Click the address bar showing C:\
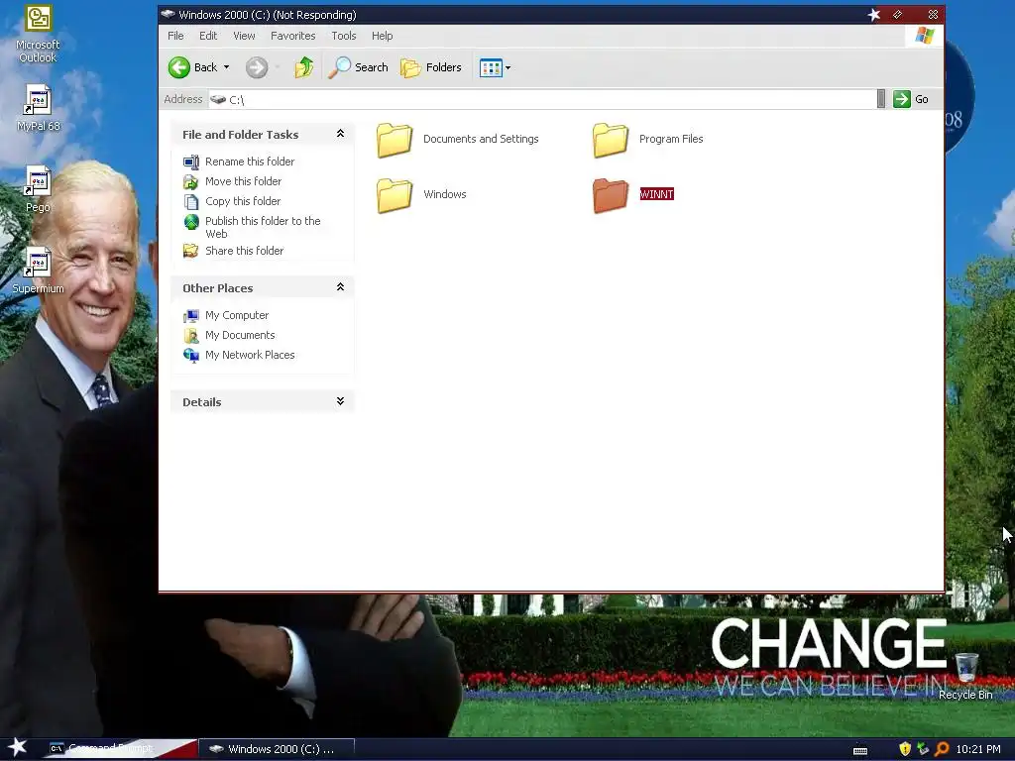Screen dimensions: 1015x761 point(542,99)
